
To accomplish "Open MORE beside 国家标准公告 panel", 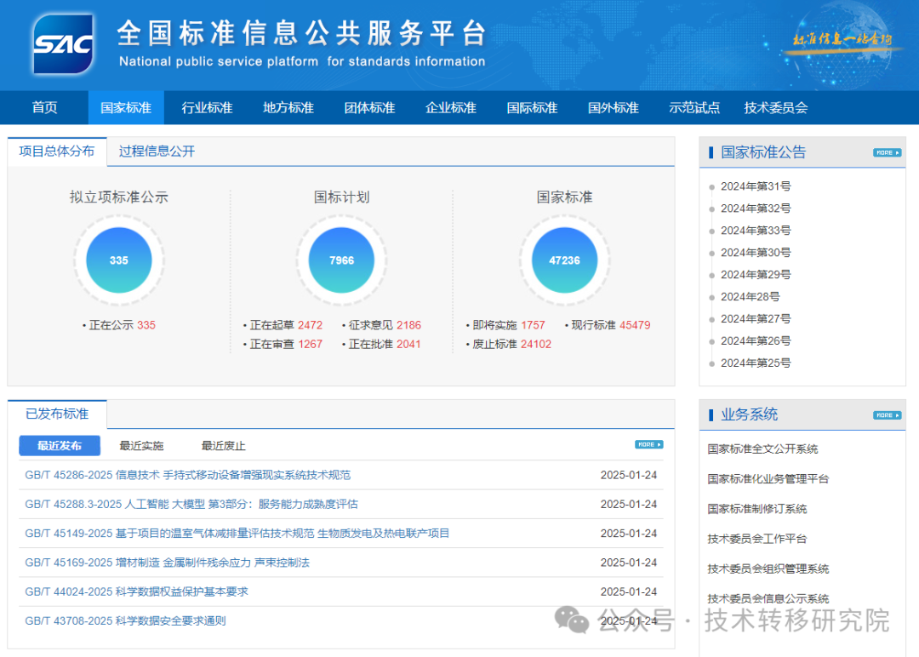I will [886, 152].
